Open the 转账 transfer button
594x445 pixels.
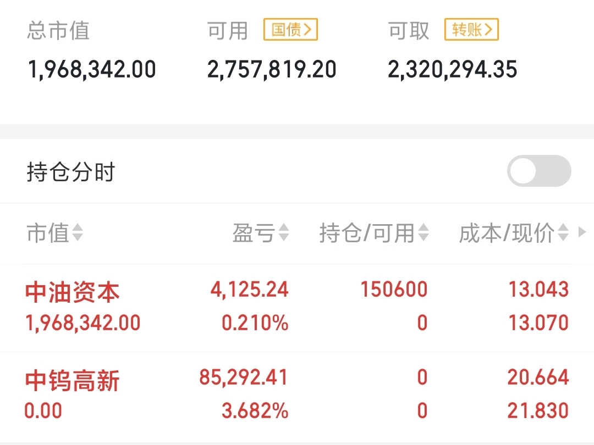coord(471,30)
